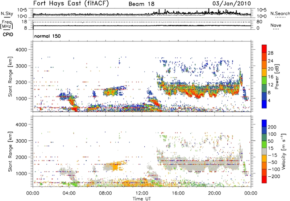Click the '18' tick on frequency axis

tap(24, 22)
